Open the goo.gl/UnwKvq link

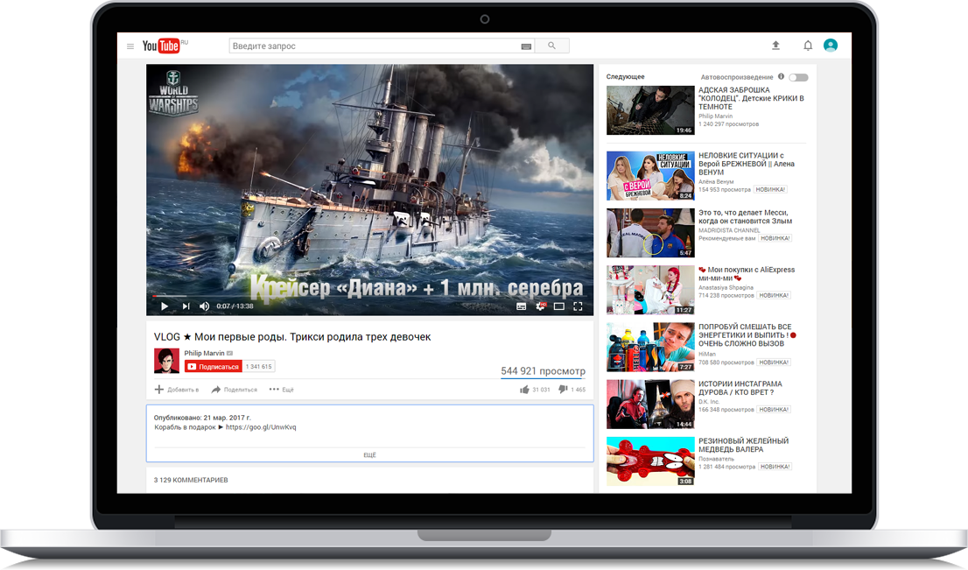click(261, 427)
